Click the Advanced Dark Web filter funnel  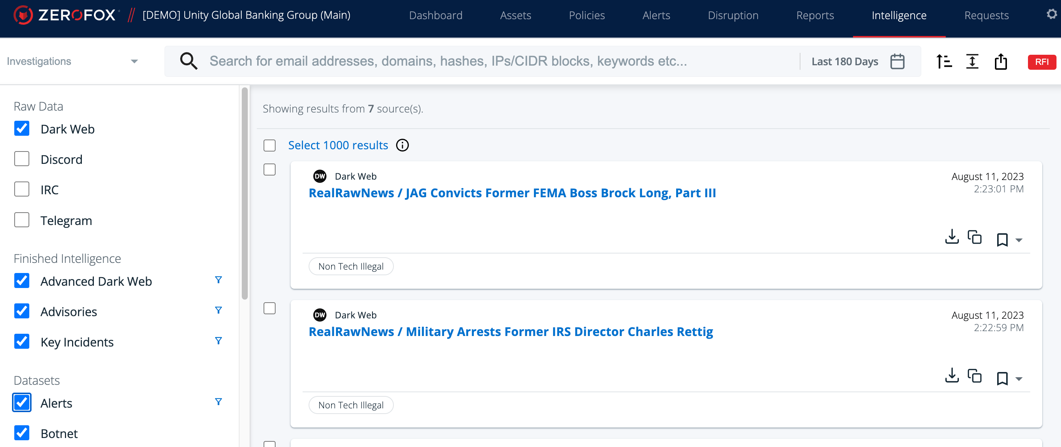coord(218,280)
